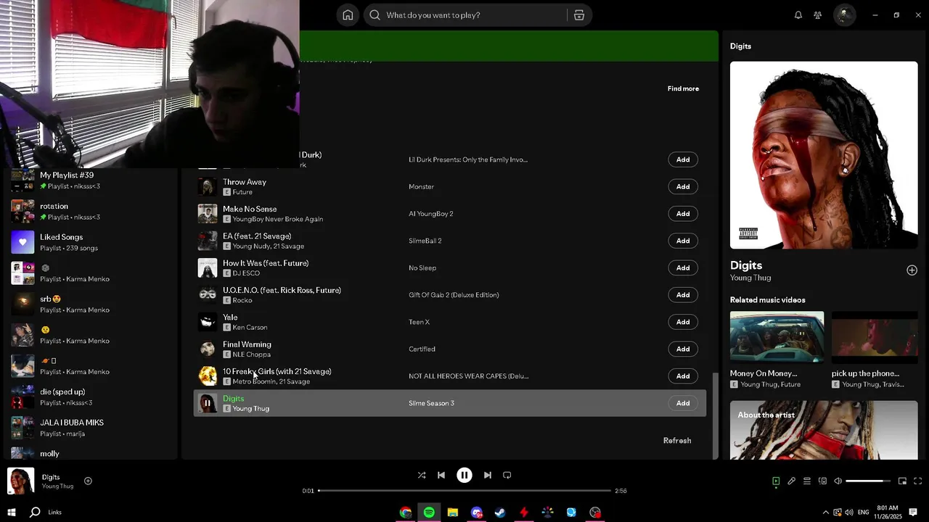Image resolution: width=929 pixels, height=522 pixels.
Task: Open the notifications bell
Action: click(x=798, y=15)
